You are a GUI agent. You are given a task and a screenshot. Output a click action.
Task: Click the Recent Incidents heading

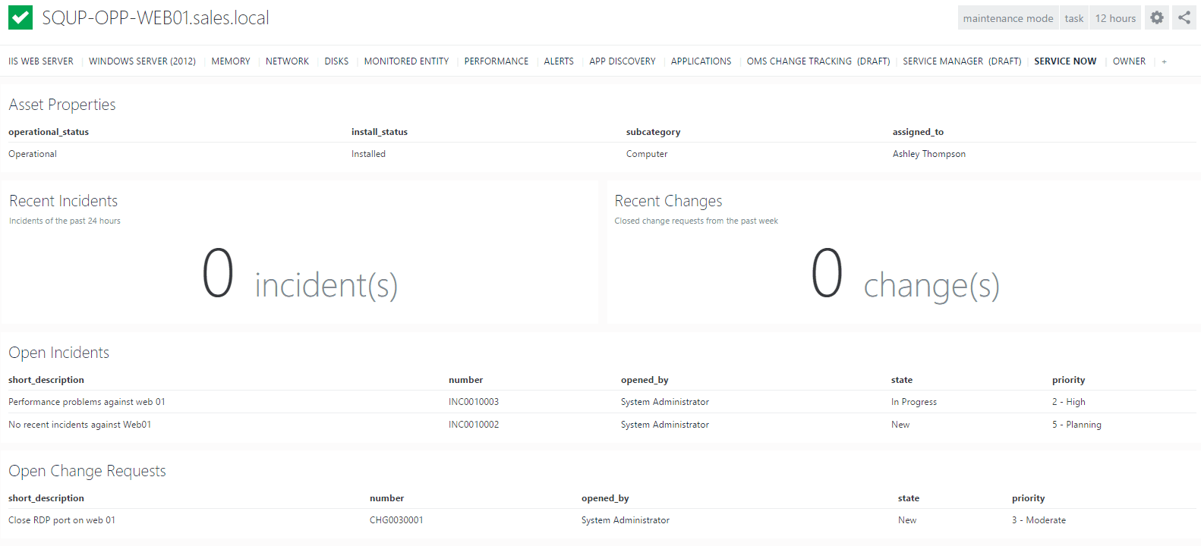[x=64, y=201]
